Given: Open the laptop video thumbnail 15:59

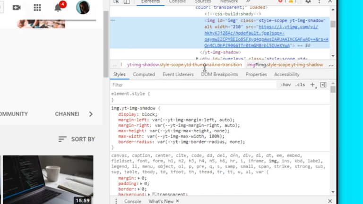Looking at the screenshot, I should pos(48,180).
